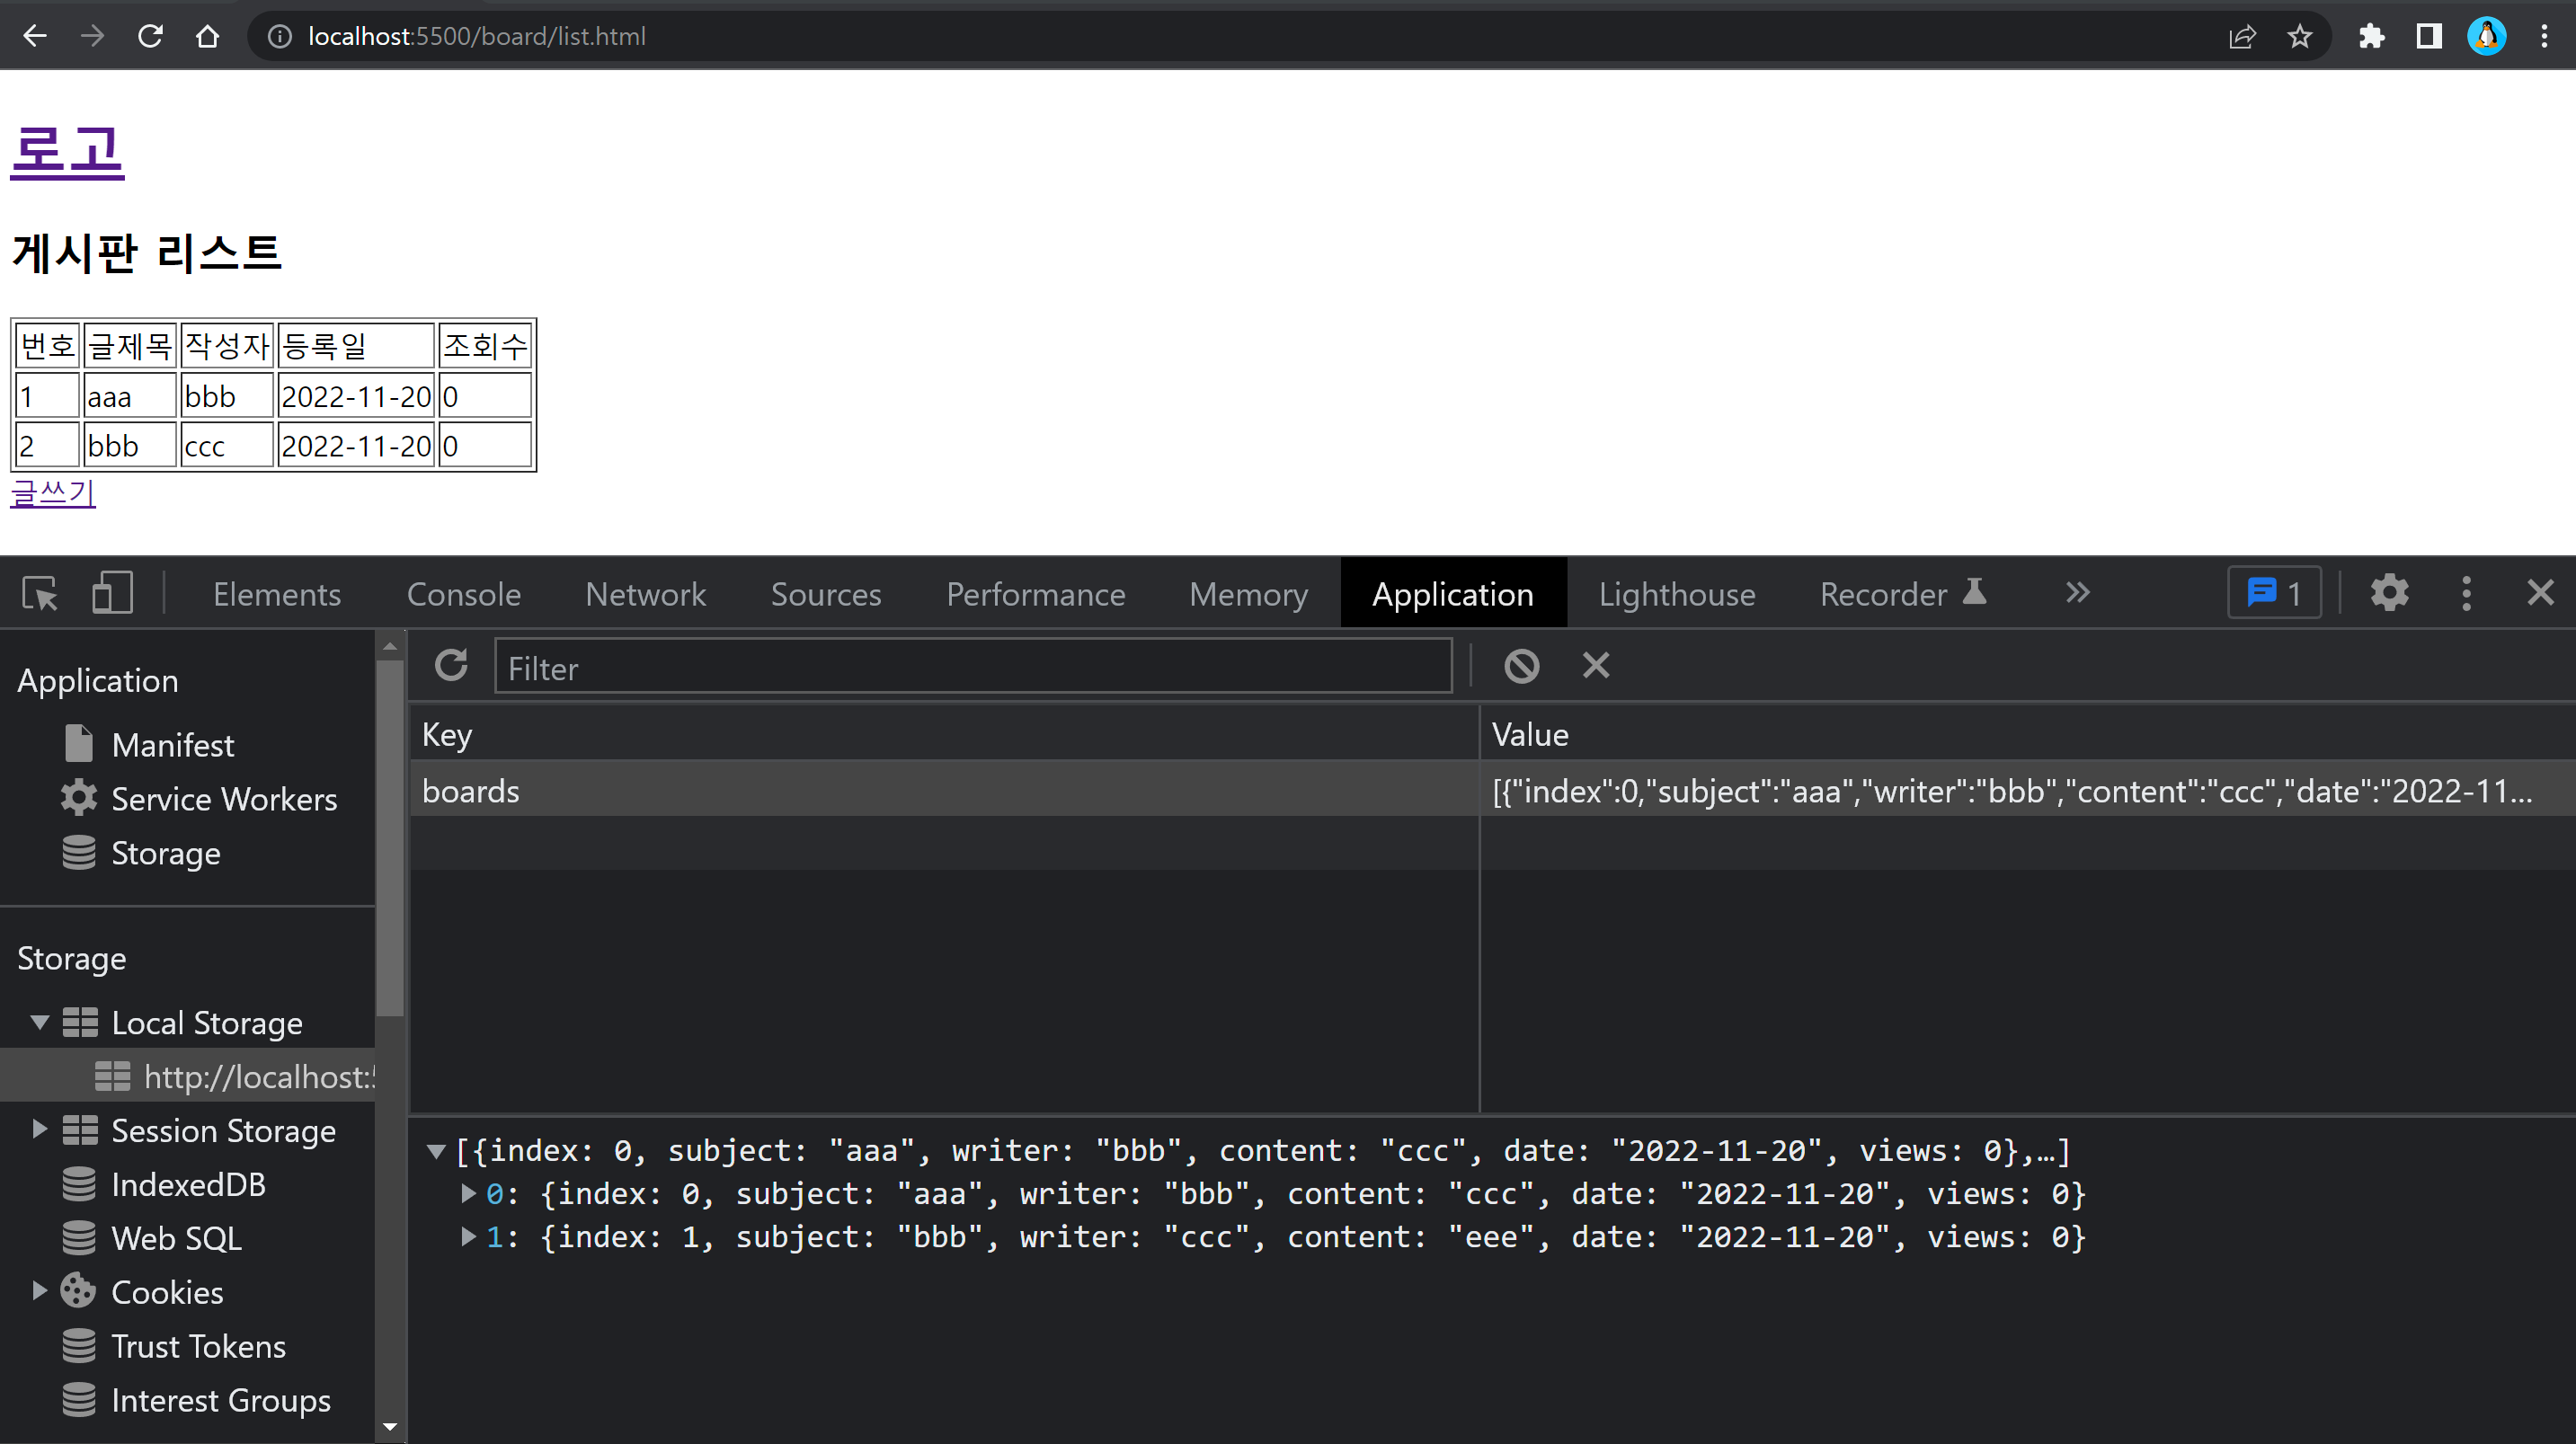Screen dimensions: 2576x1444
Task: Open IndexedDB in the sidebar
Action: (x=188, y=1184)
